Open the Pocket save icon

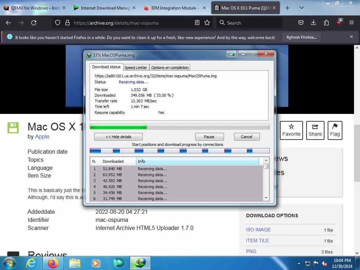point(301,22)
